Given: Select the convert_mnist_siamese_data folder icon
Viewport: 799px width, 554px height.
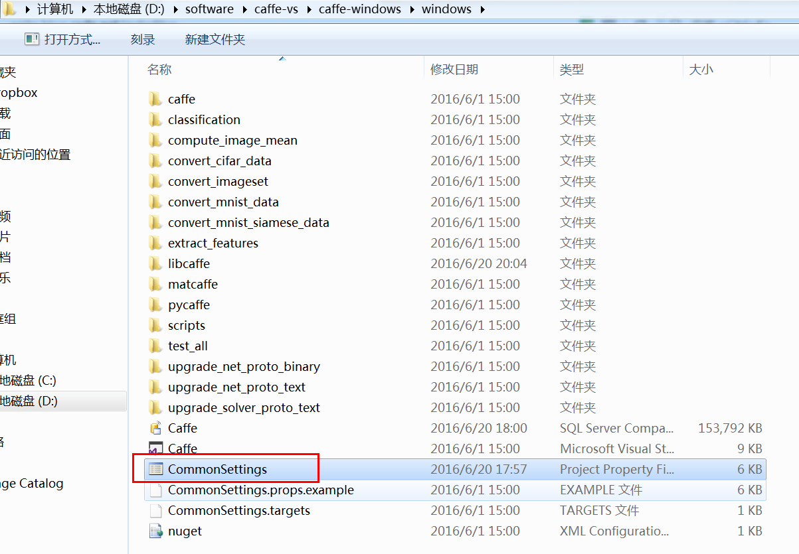Looking at the screenshot, I should 155,222.
